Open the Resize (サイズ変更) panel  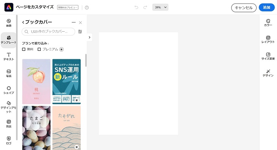pos(268,56)
